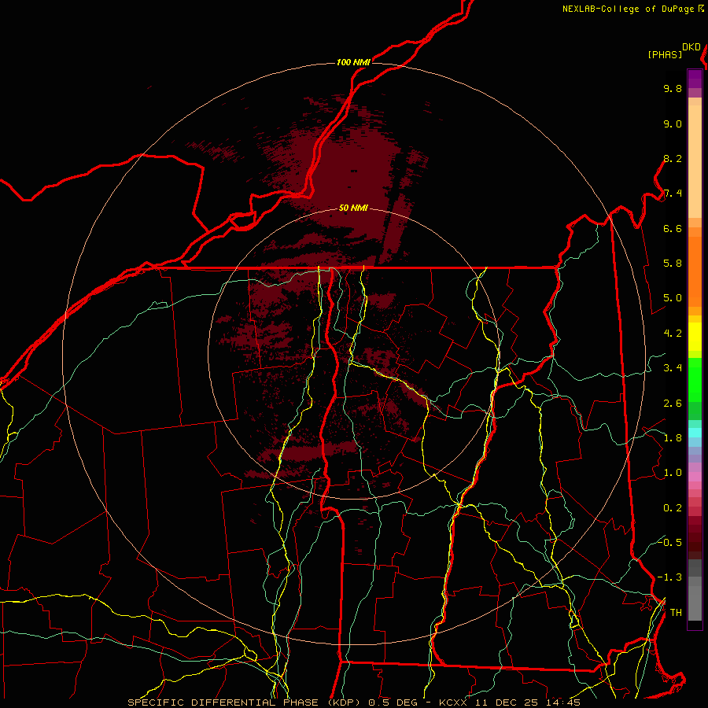Pick the yellow band in the color bar
The width and height of the screenshot is (708, 708).
(695, 337)
